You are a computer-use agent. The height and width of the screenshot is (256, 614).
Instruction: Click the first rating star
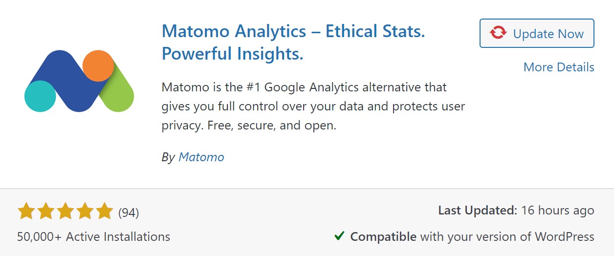pos(26,212)
